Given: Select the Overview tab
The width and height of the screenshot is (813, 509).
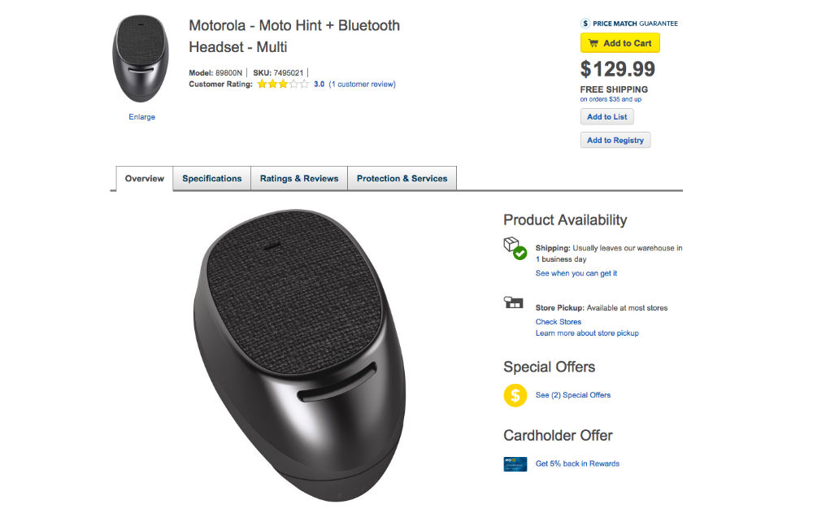Looking at the screenshot, I should tap(144, 179).
